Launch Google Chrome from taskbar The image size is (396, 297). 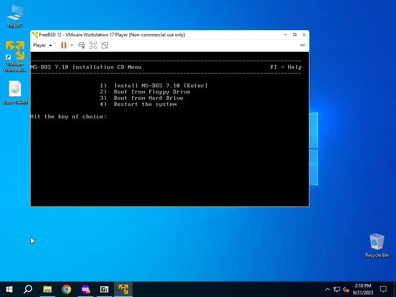coord(67,289)
